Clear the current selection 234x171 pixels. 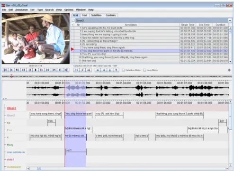tap(82, 70)
